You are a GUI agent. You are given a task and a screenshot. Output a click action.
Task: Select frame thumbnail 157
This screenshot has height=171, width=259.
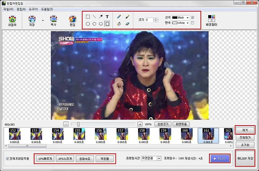coord(122,135)
